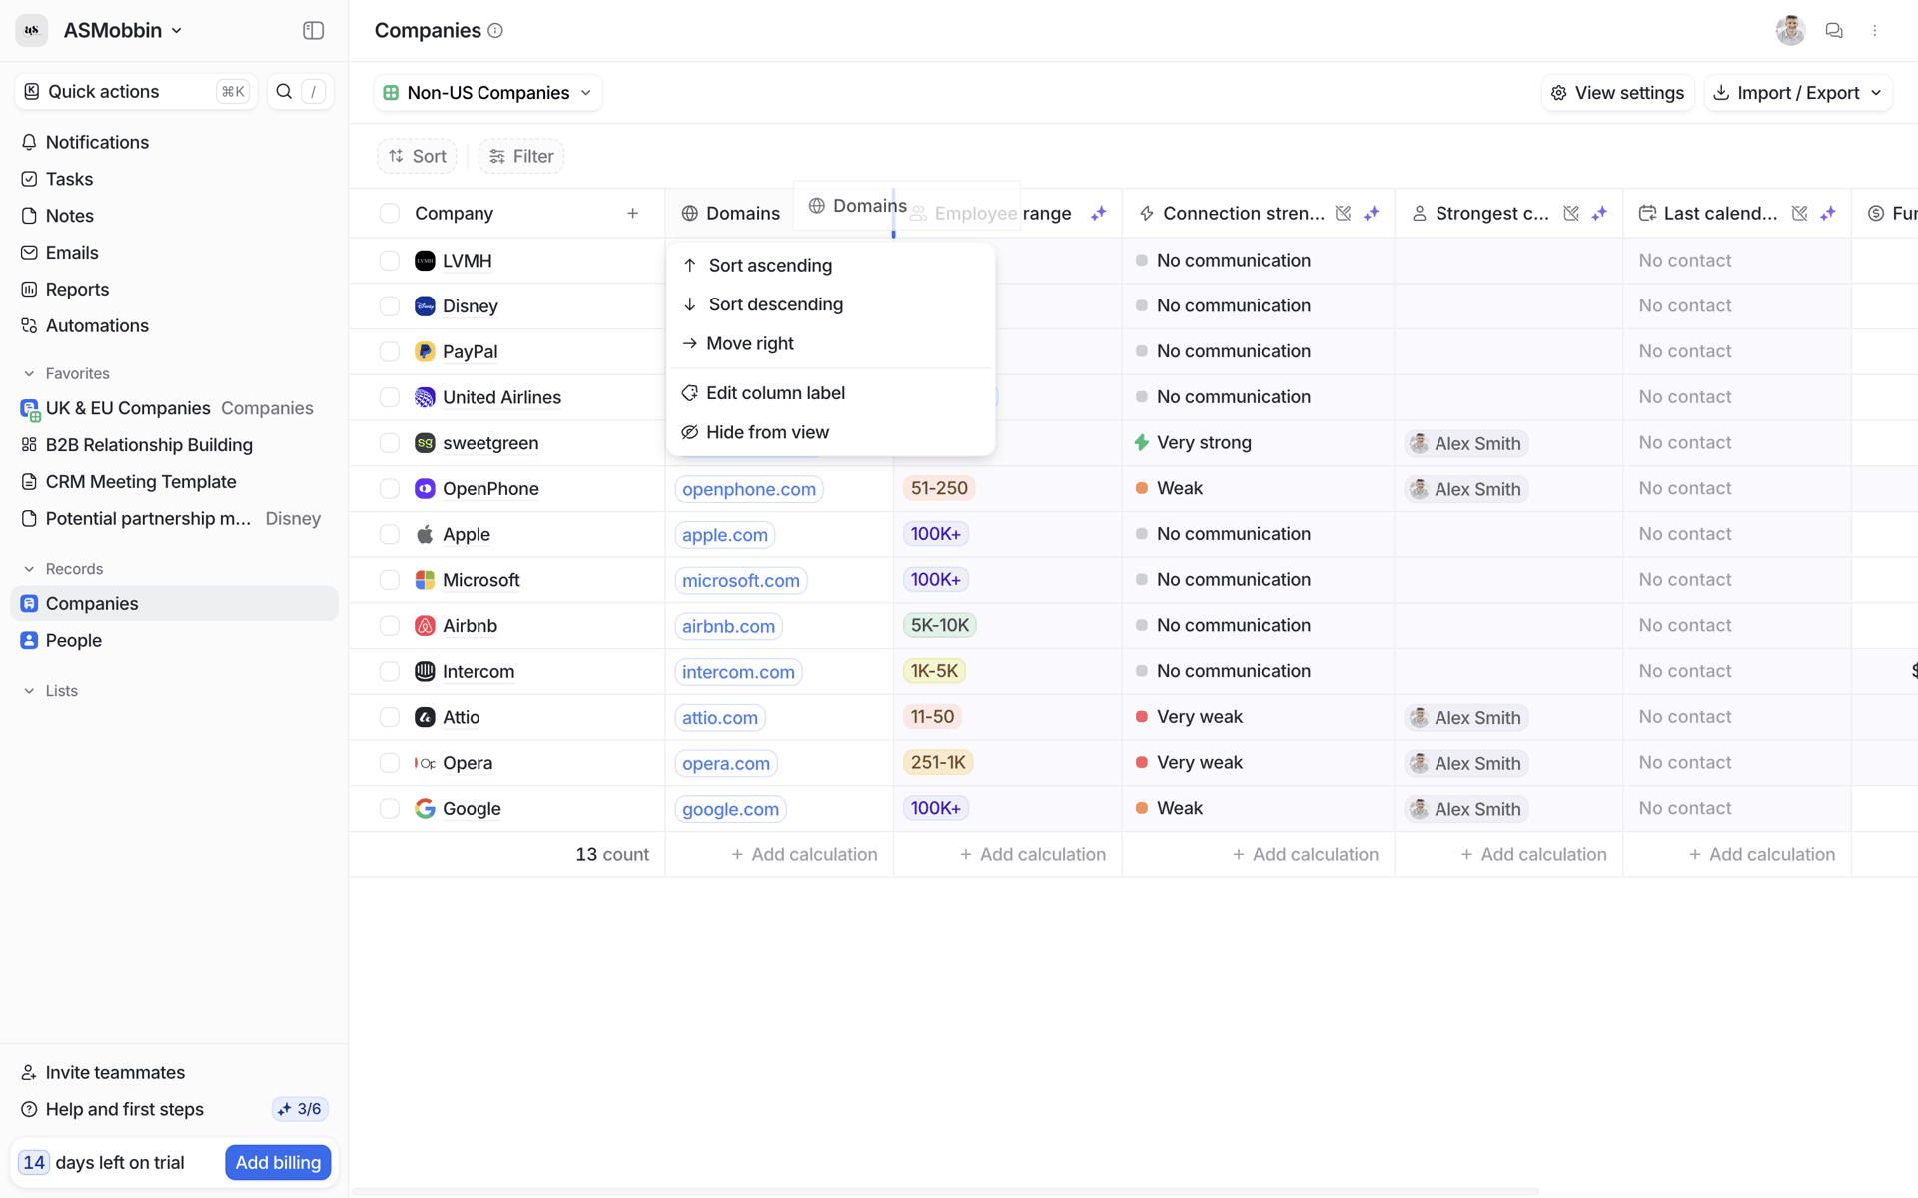
Task: Click the Apple company logo
Action: click(x=425, y=534)
